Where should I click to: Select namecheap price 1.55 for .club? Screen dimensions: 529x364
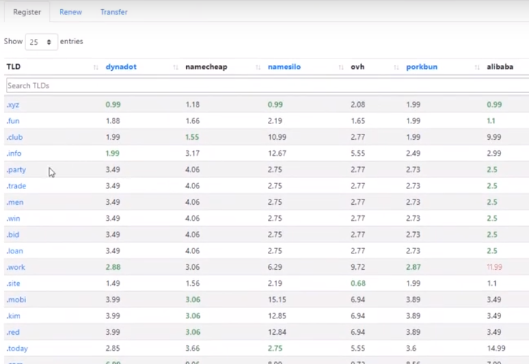[x=193, y=137]
